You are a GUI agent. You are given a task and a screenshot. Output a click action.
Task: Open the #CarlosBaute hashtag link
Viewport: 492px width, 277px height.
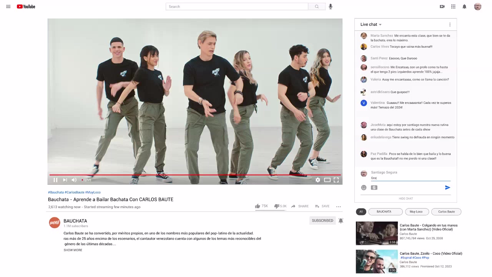(x=75, y=192)
